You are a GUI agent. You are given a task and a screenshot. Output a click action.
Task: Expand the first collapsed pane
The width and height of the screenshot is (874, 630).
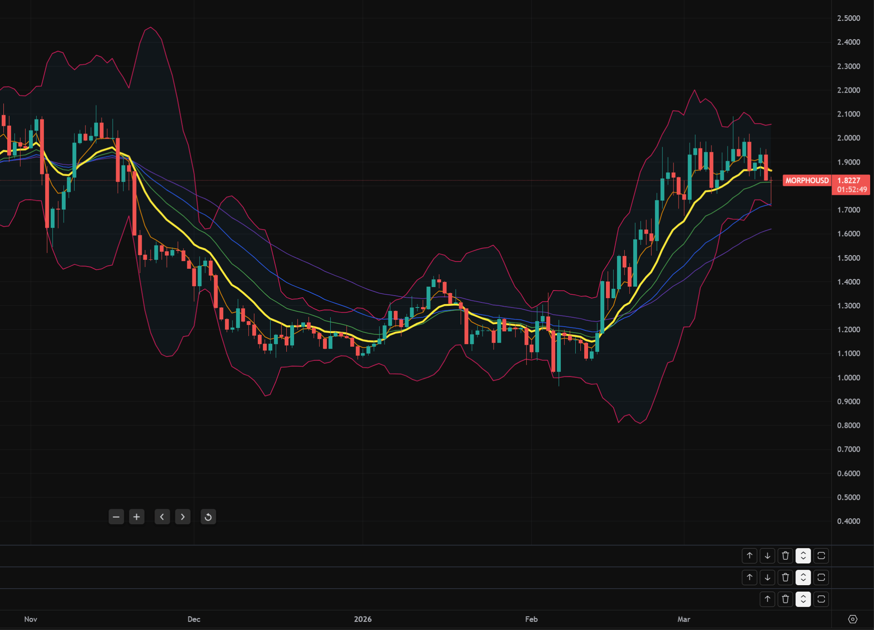[x=803, y=556]
